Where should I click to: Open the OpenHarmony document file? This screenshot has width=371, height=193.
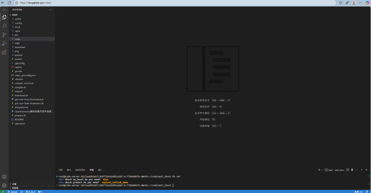pos(32,111)
